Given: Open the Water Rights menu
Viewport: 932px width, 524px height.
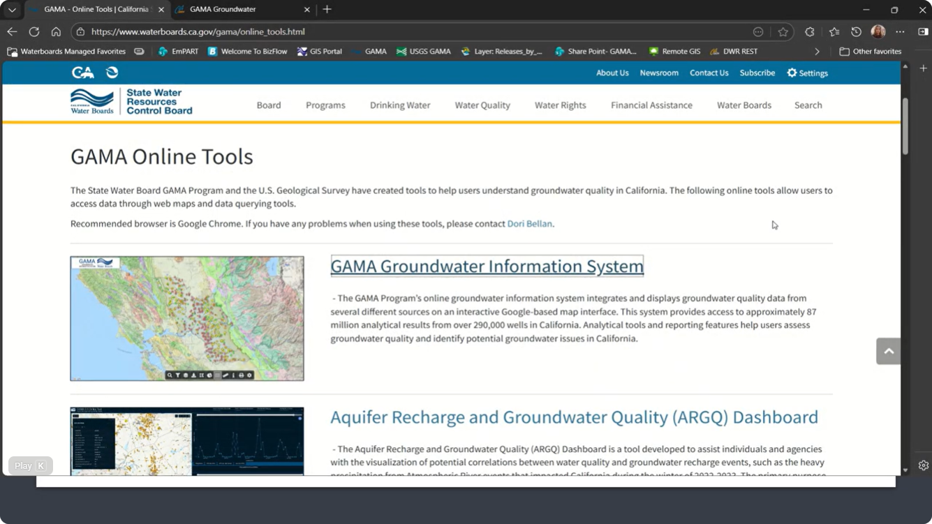Looking at the screenshot, I should [561, 105].
